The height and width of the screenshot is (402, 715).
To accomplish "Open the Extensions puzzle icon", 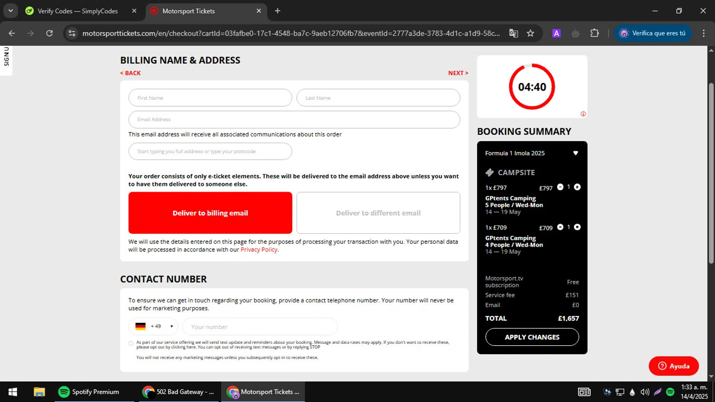I will click(594, 33).
